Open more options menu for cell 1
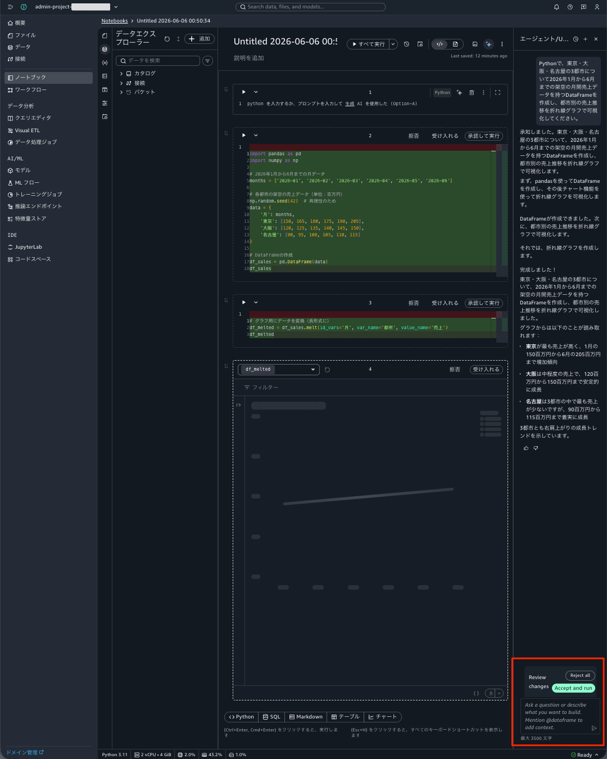This screenshot has width=607, height=759. pyautogui.click(x=483, y=92)
